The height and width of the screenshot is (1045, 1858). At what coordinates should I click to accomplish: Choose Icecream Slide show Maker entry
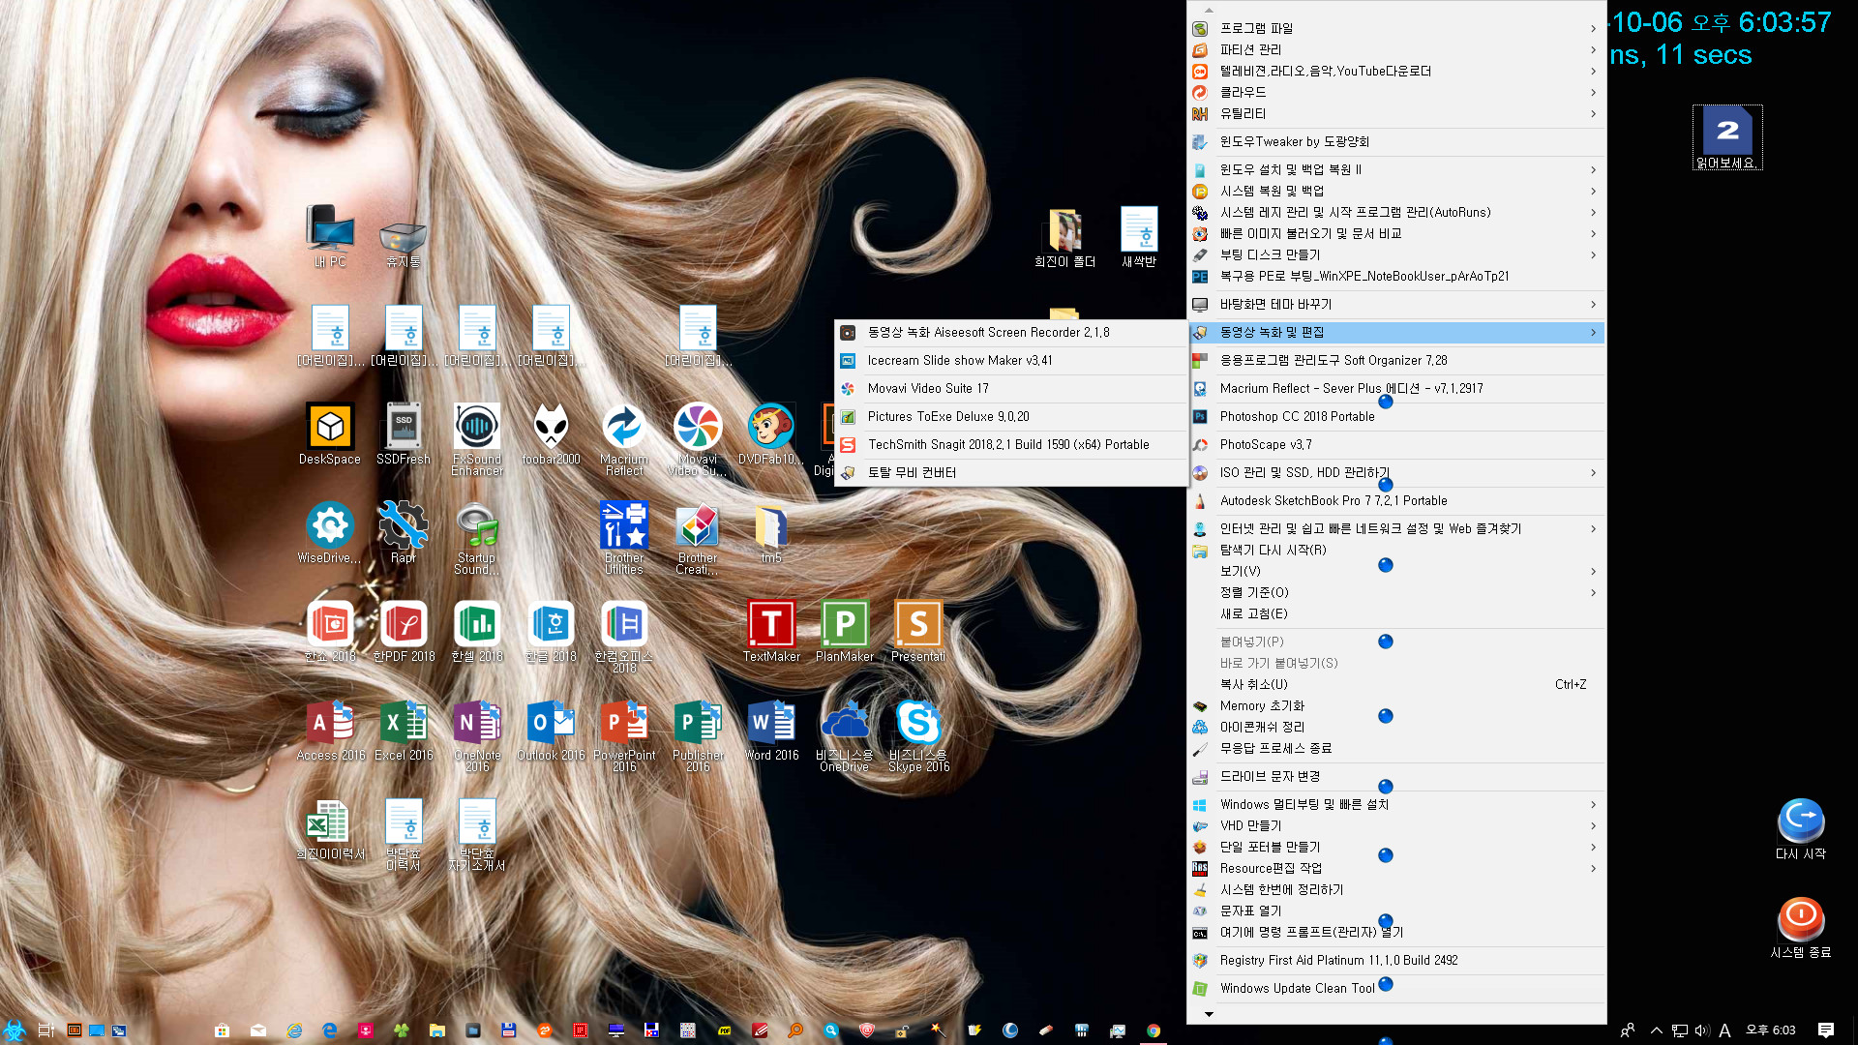click(x=1010, y=360)
